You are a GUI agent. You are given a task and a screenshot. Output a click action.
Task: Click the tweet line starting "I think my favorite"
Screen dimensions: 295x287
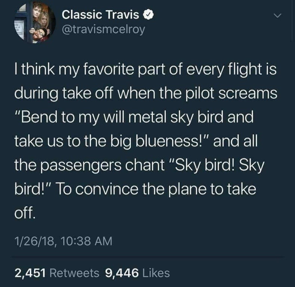click(145, 70)
